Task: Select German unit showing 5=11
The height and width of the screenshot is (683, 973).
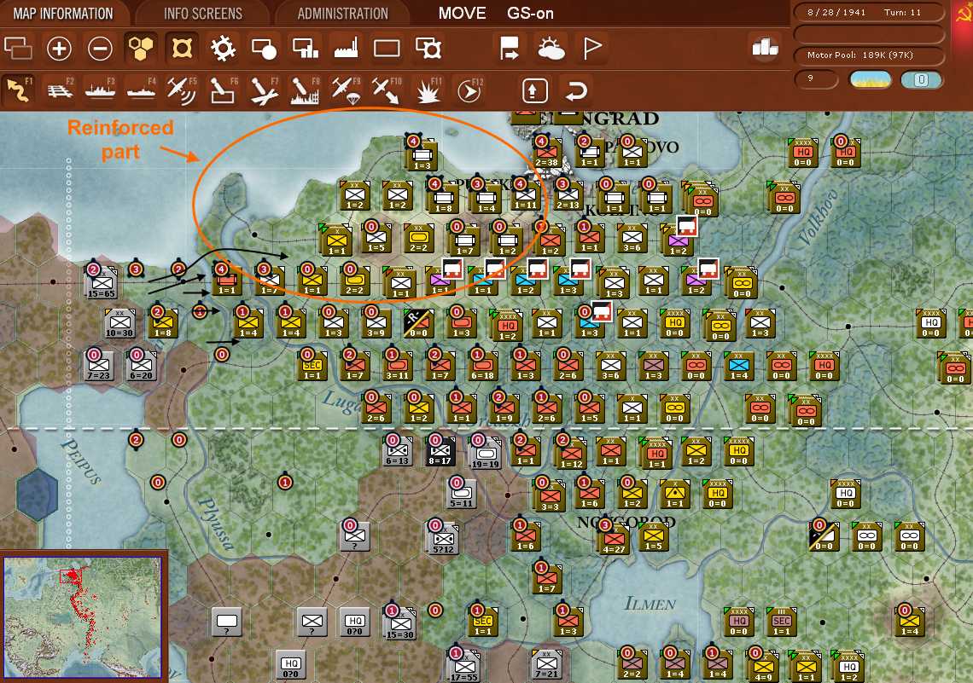Action: (x=460, y=494)
